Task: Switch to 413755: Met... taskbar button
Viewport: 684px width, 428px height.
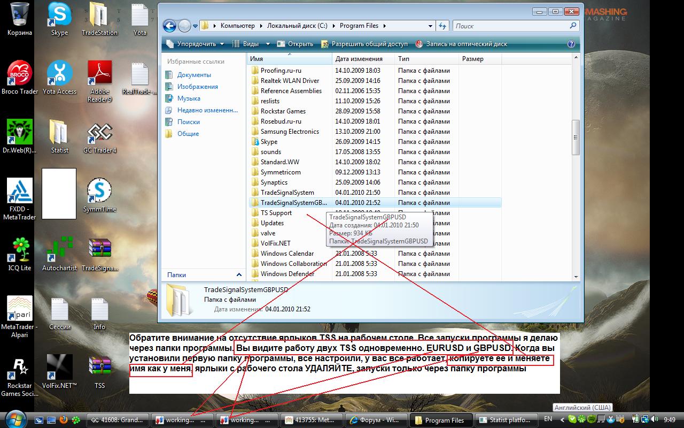Action: 312,420
